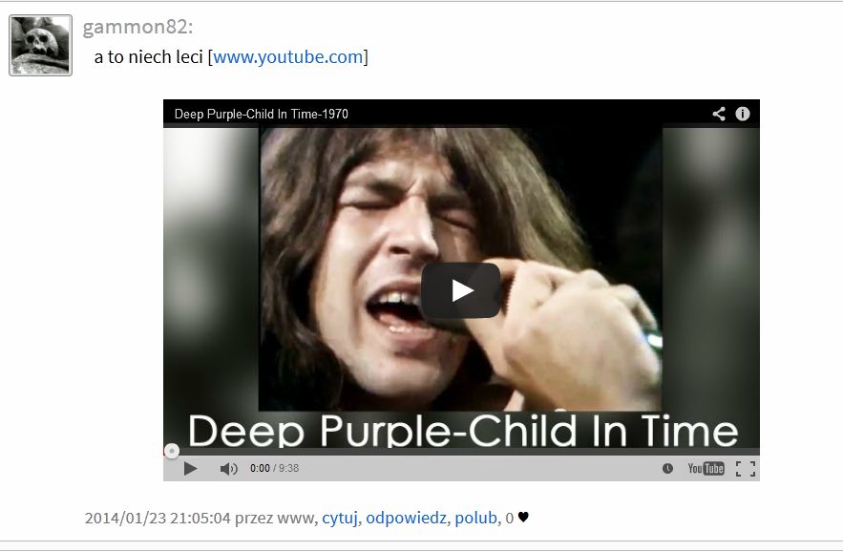Click the seek bar scrubber handle
Screen dimensions: 843x552
click(x=172, y=451)
